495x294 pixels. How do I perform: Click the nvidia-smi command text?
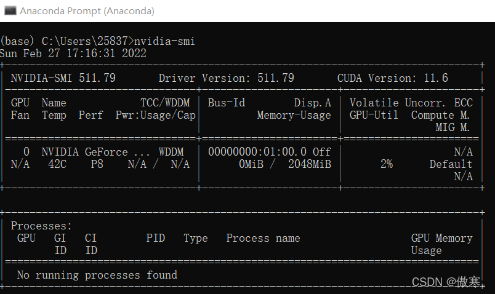click(x=164, y=41)
